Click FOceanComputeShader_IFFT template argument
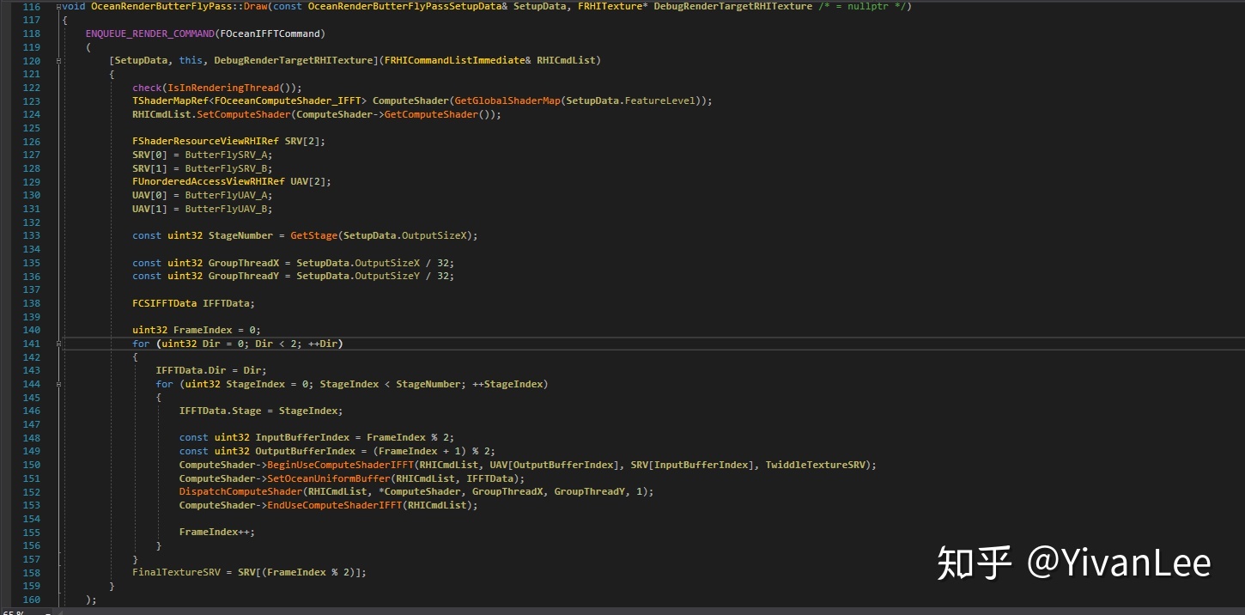 coord(288,101)
